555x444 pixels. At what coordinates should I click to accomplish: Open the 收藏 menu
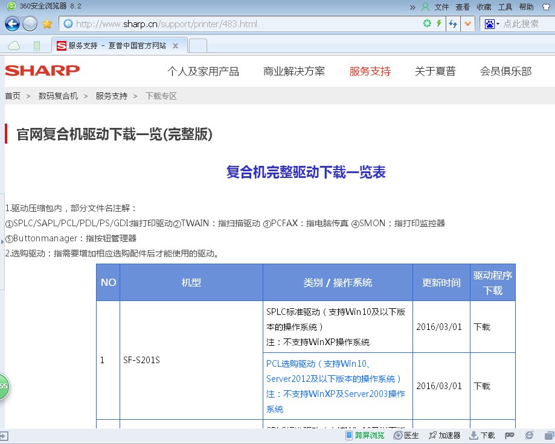click(484, 7)
